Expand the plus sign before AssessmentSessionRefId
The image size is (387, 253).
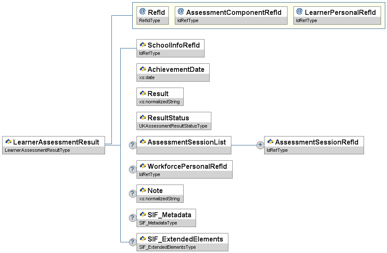click(260, 145)
